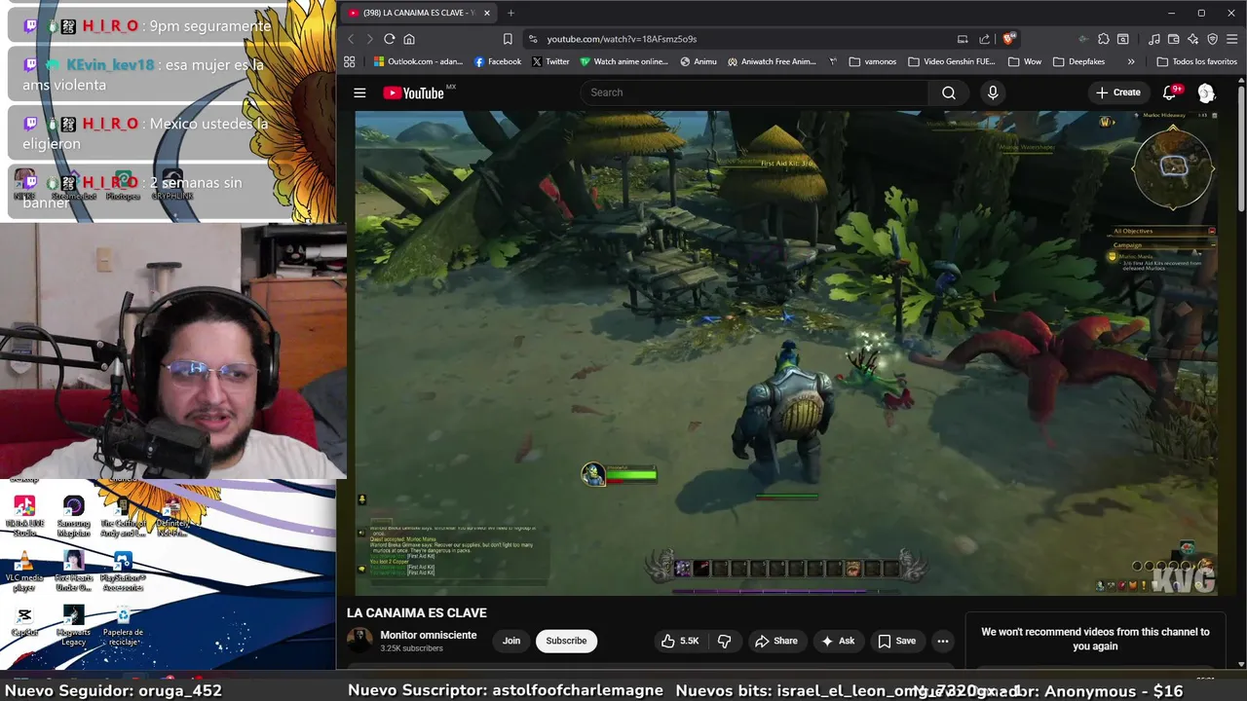Save the video to a playlist
The width and height of the screenshot is (1247, 701).
point(896,641)
